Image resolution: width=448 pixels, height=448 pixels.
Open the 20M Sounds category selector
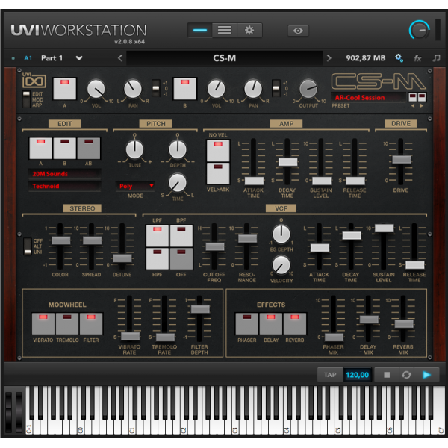coord(64,174)
